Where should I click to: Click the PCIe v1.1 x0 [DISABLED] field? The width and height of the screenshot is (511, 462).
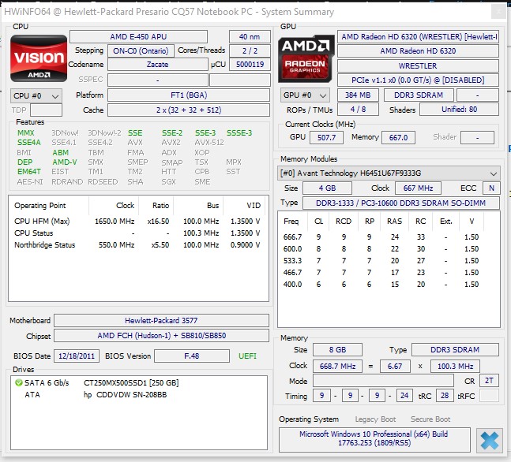418,80
